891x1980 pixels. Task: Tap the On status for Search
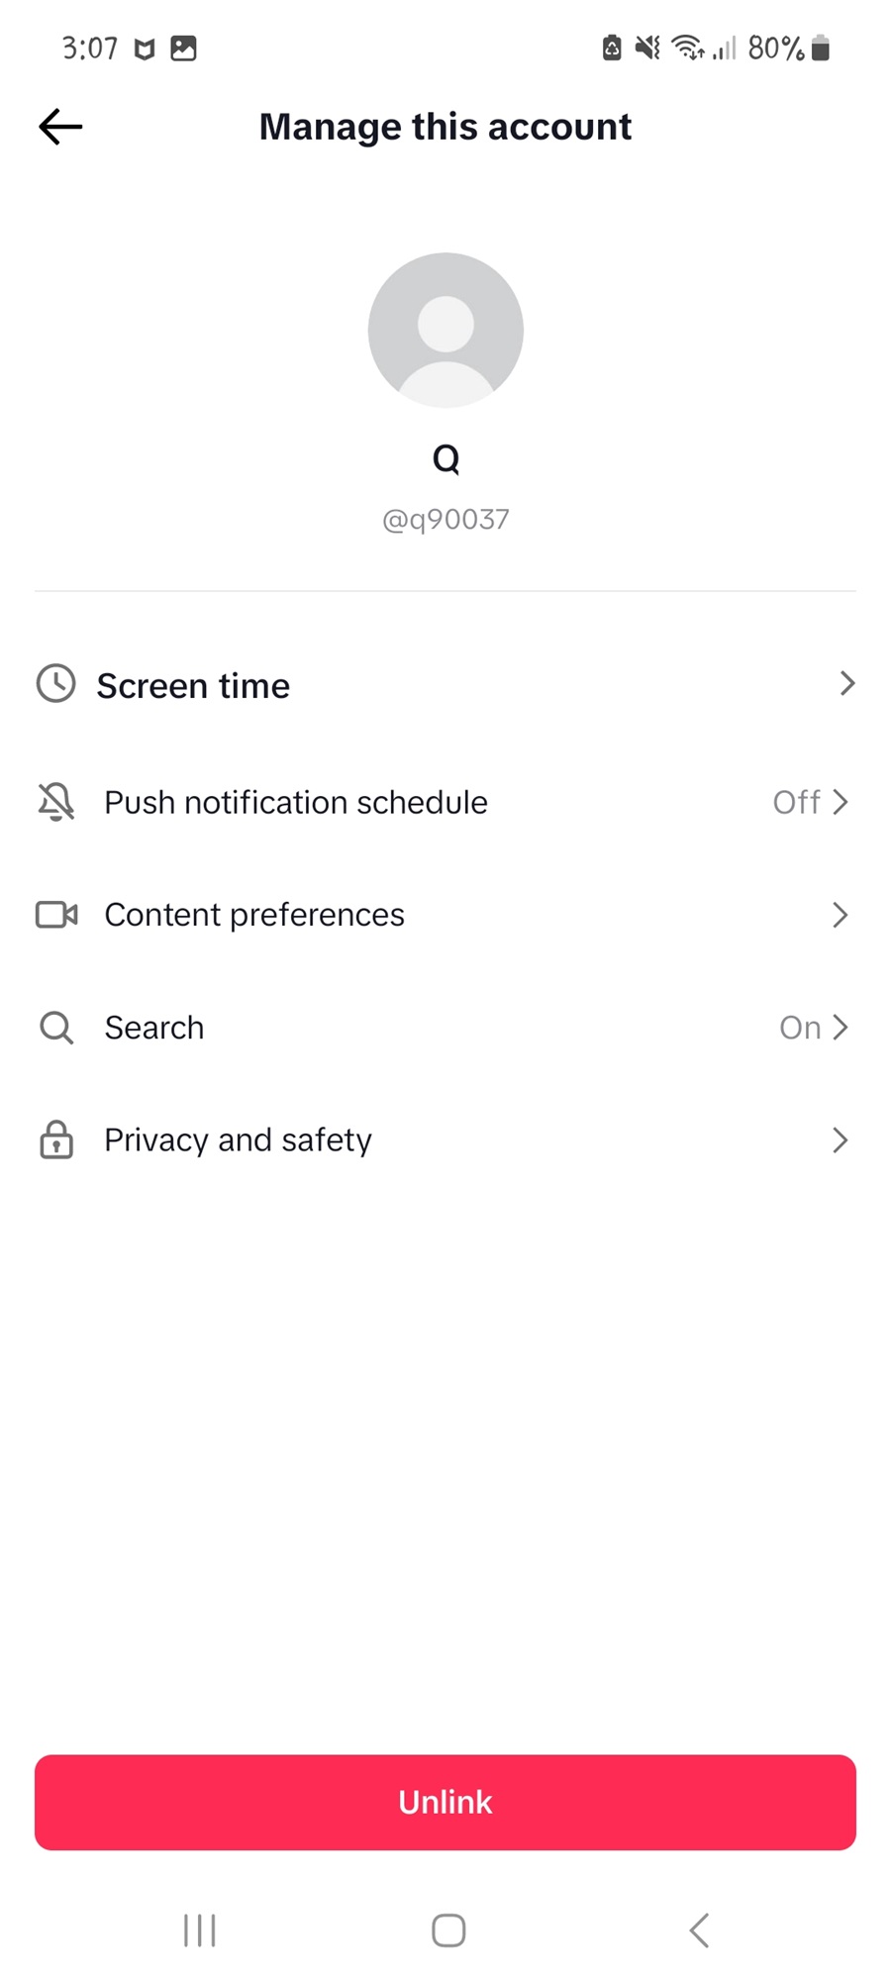coord(800,1028)
